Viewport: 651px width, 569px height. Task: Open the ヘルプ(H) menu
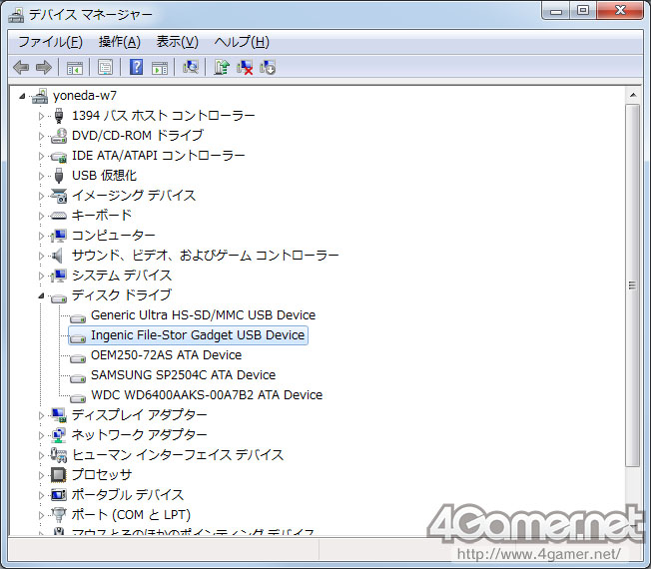[x=242, y=42]
